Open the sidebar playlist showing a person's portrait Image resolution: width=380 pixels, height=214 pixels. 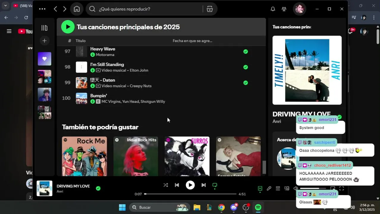[x=44, y=95]
